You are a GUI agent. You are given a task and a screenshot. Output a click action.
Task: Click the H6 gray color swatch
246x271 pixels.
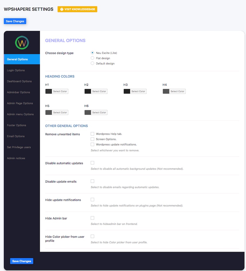[88, 113]
